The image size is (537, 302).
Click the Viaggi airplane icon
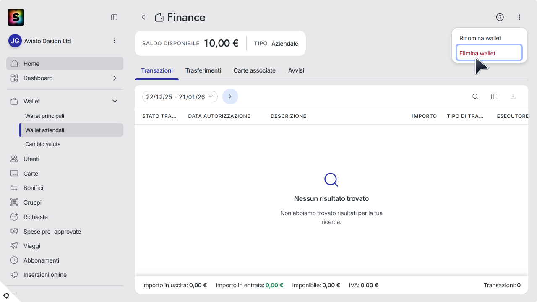click(14, 246)
